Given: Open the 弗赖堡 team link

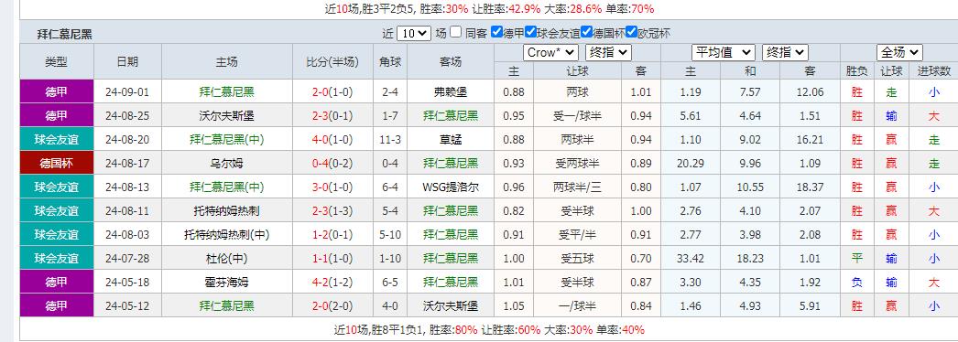Looking at the screenshot, I should 451,92.
